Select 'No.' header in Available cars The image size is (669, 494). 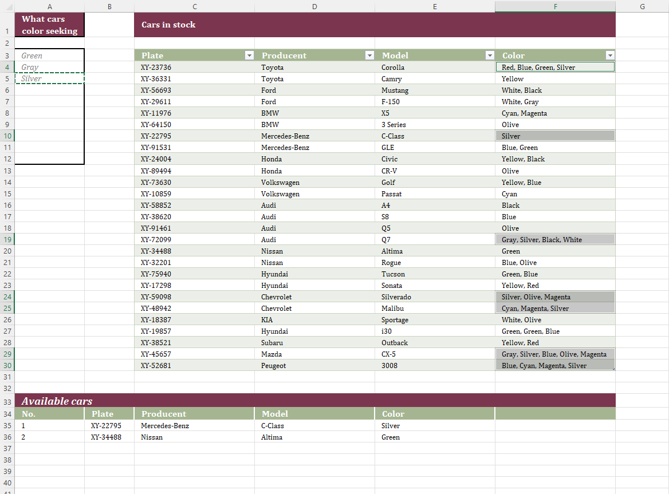coord(49,414)
